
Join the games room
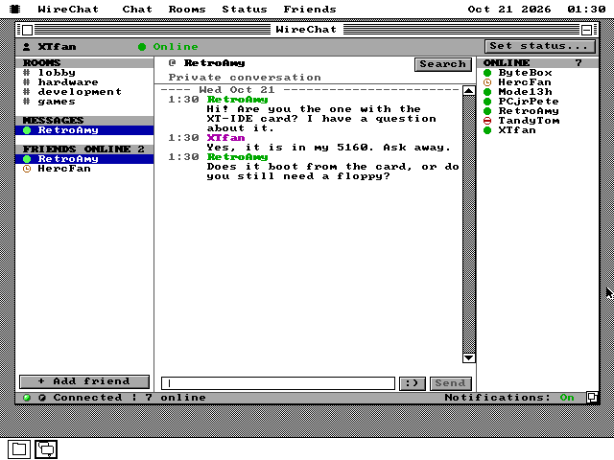point(84,102)
